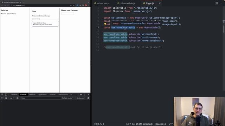The height and width of the screenshot is (126, 225).
Task: Expand more DevTools tabs chevron
Action: (71, 94)
